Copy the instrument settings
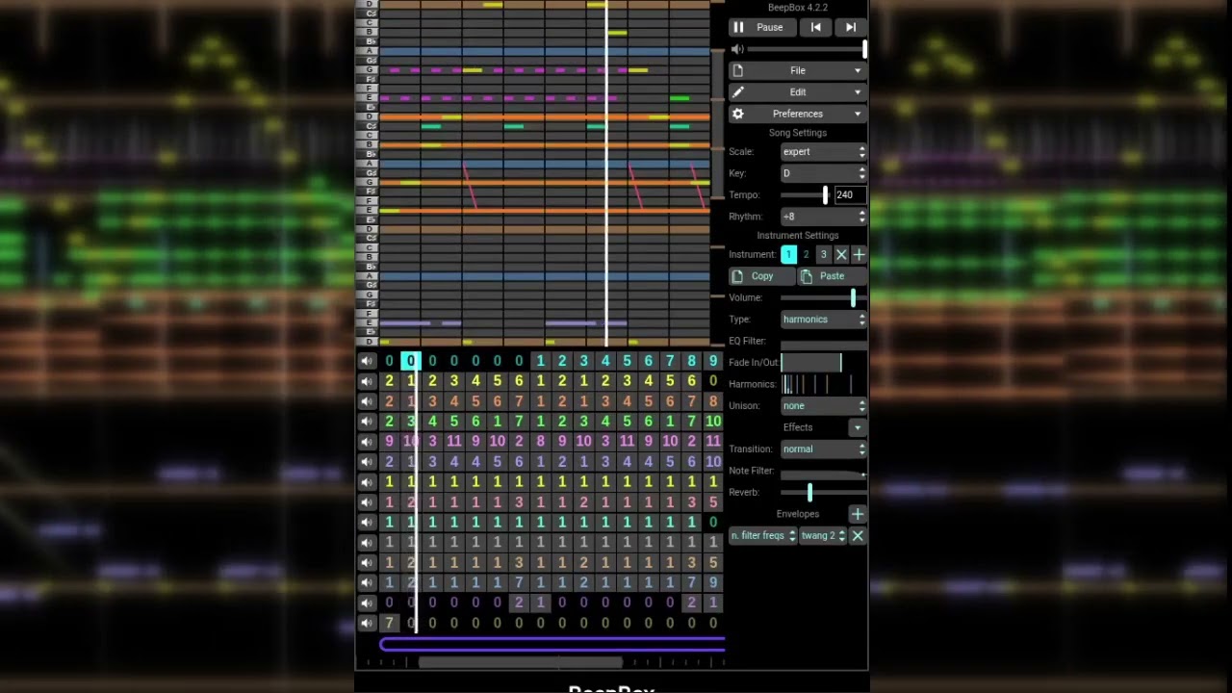 [762, 276]
